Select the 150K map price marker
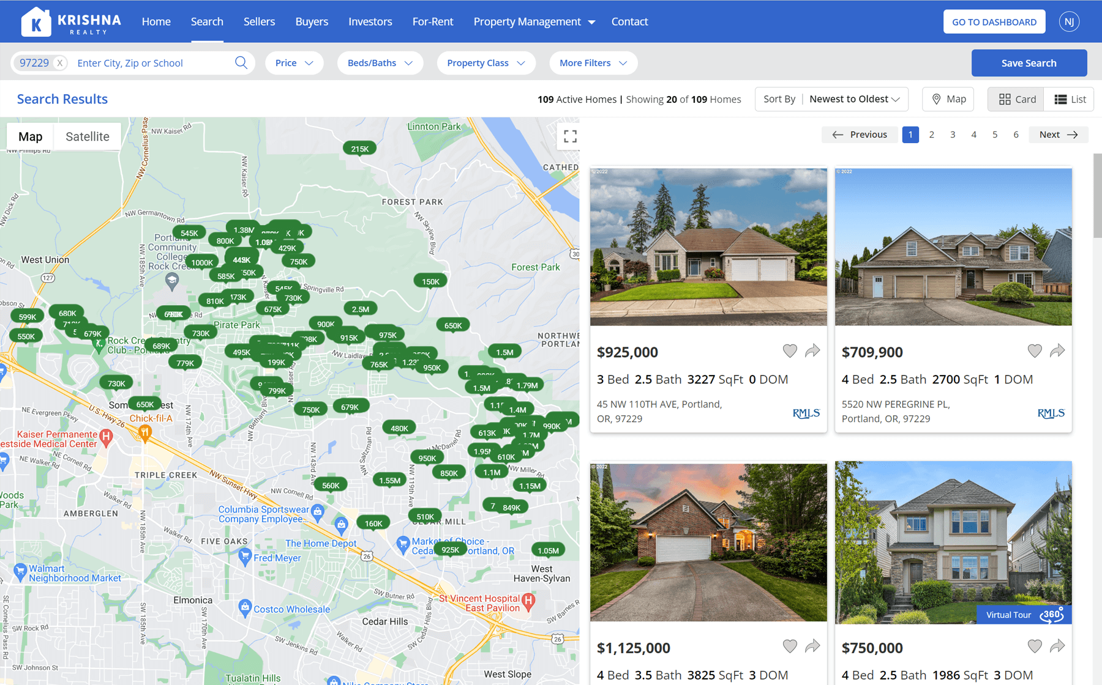This screenshot has height=685, width=1102. 430,281
